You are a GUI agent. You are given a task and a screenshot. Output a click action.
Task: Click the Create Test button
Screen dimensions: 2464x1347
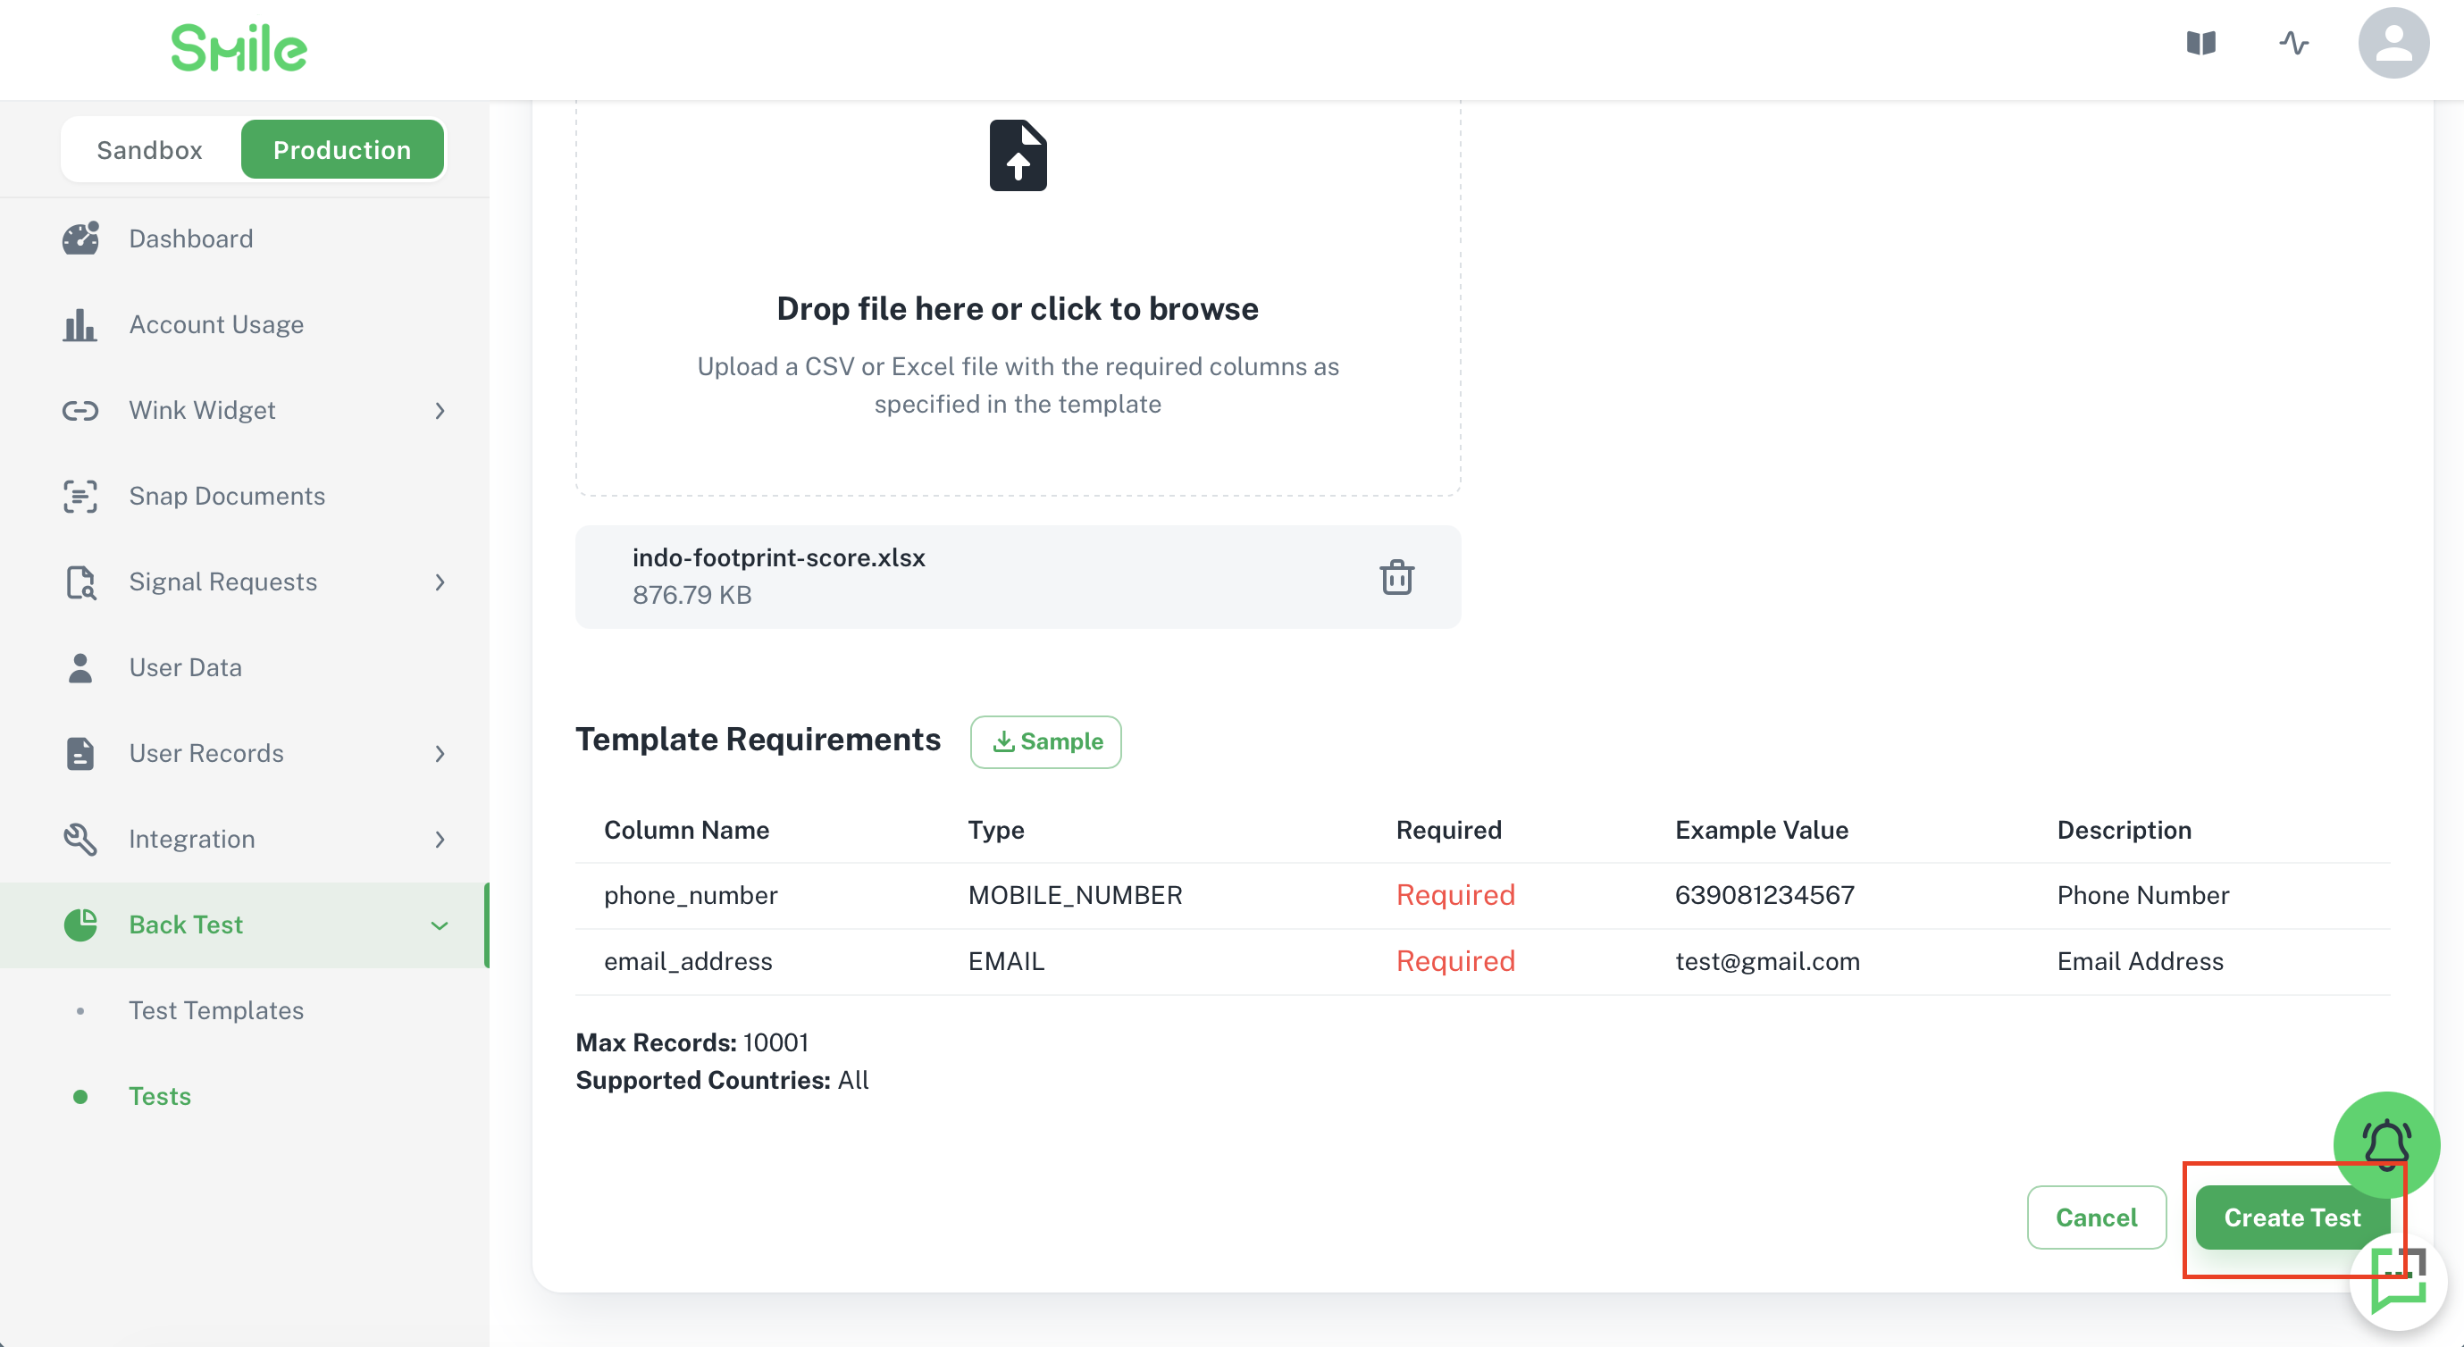[x=2292, y=1217]
